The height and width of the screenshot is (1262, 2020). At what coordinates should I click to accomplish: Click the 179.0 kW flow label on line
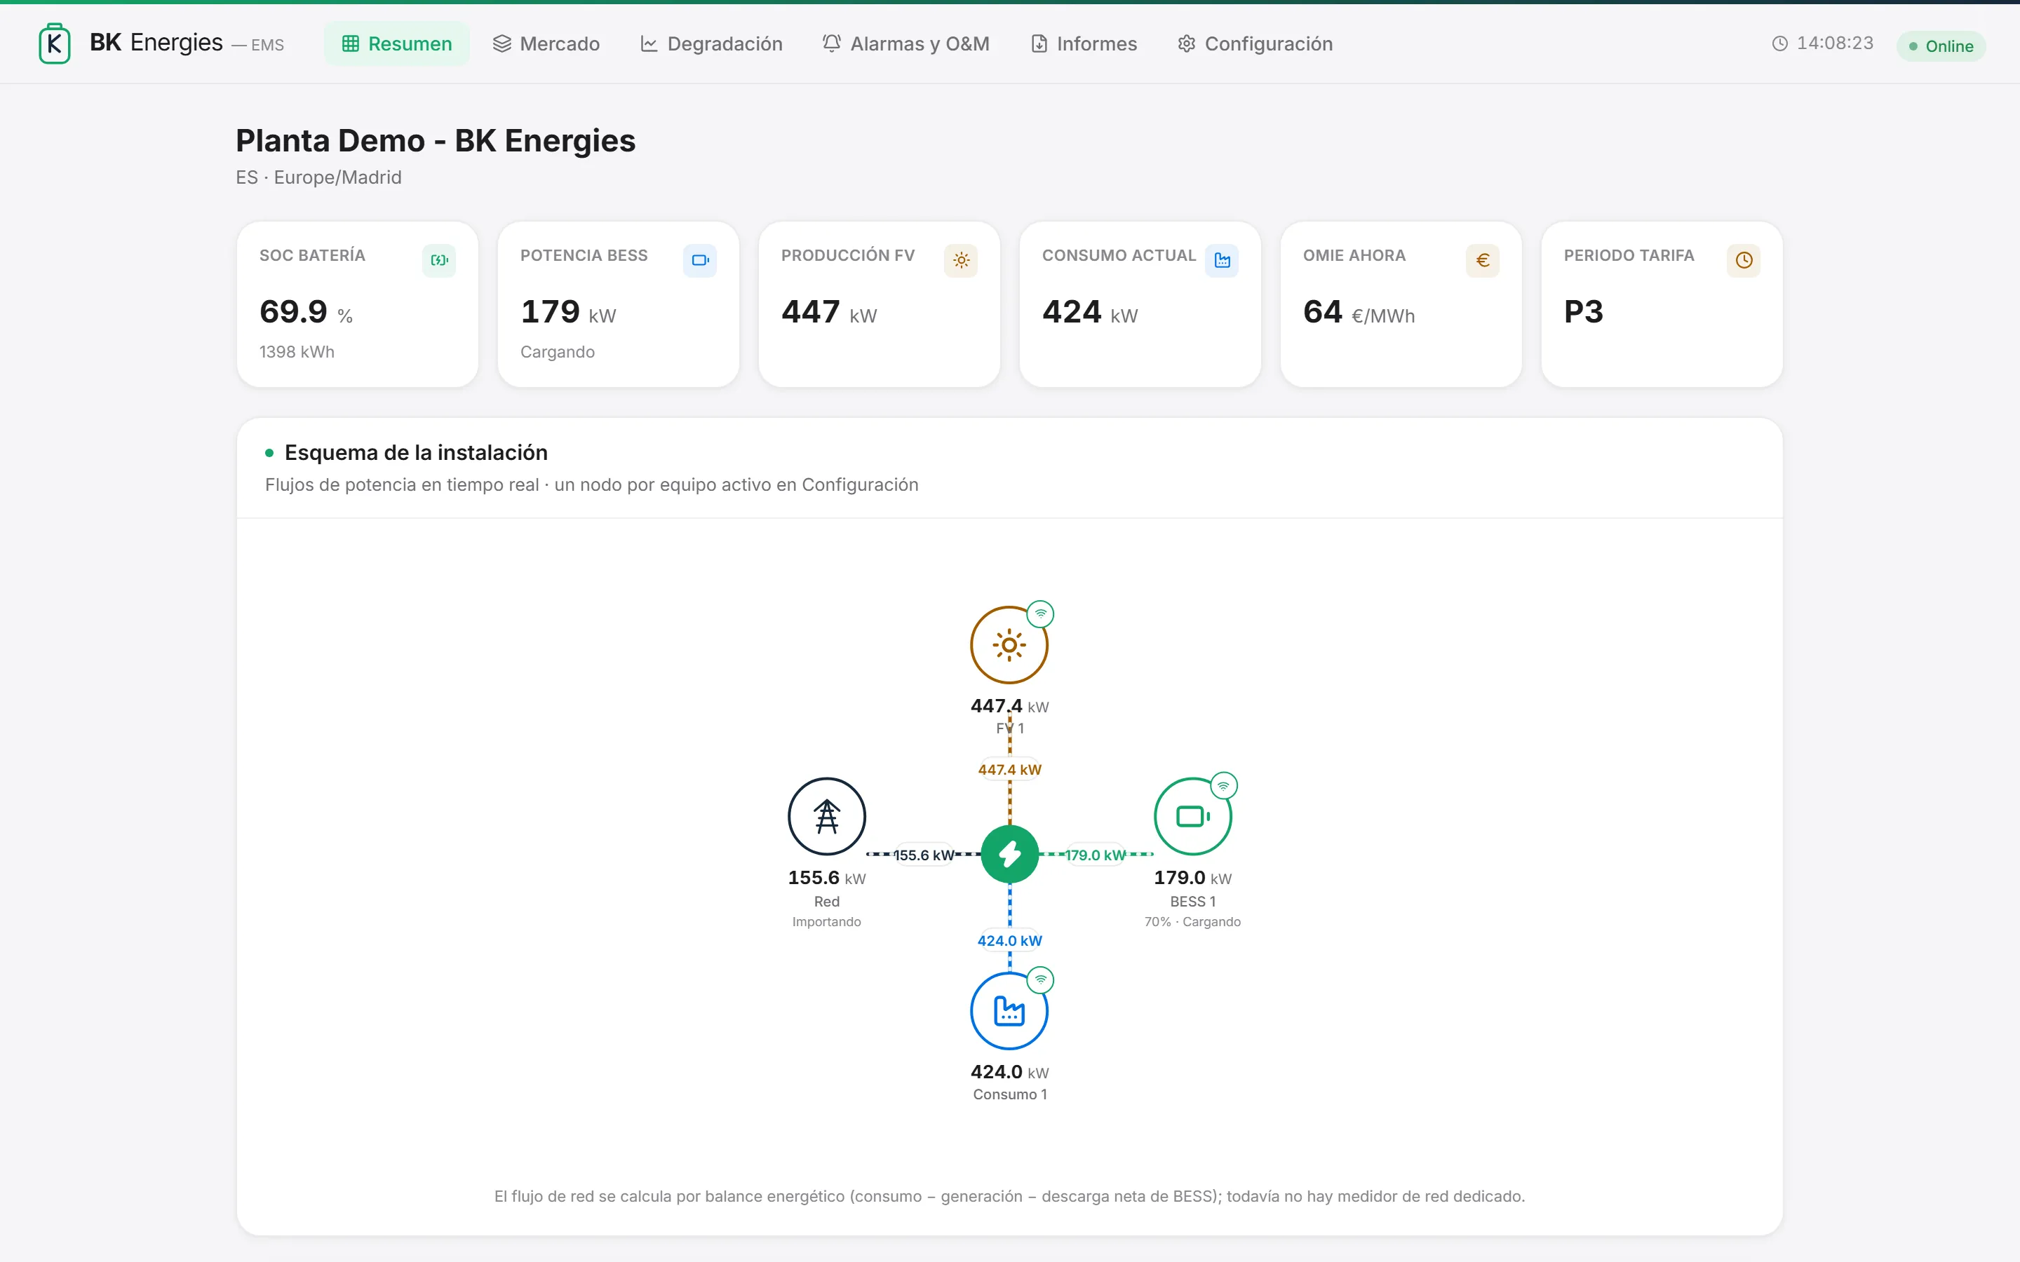(1095, 855)
